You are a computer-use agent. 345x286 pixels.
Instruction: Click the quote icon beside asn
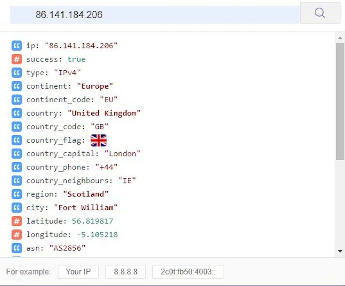pos(17,248)
